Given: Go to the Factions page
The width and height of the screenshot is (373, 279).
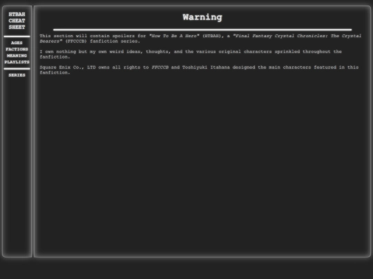Looking at the screenshot, I should coord(17,50).
